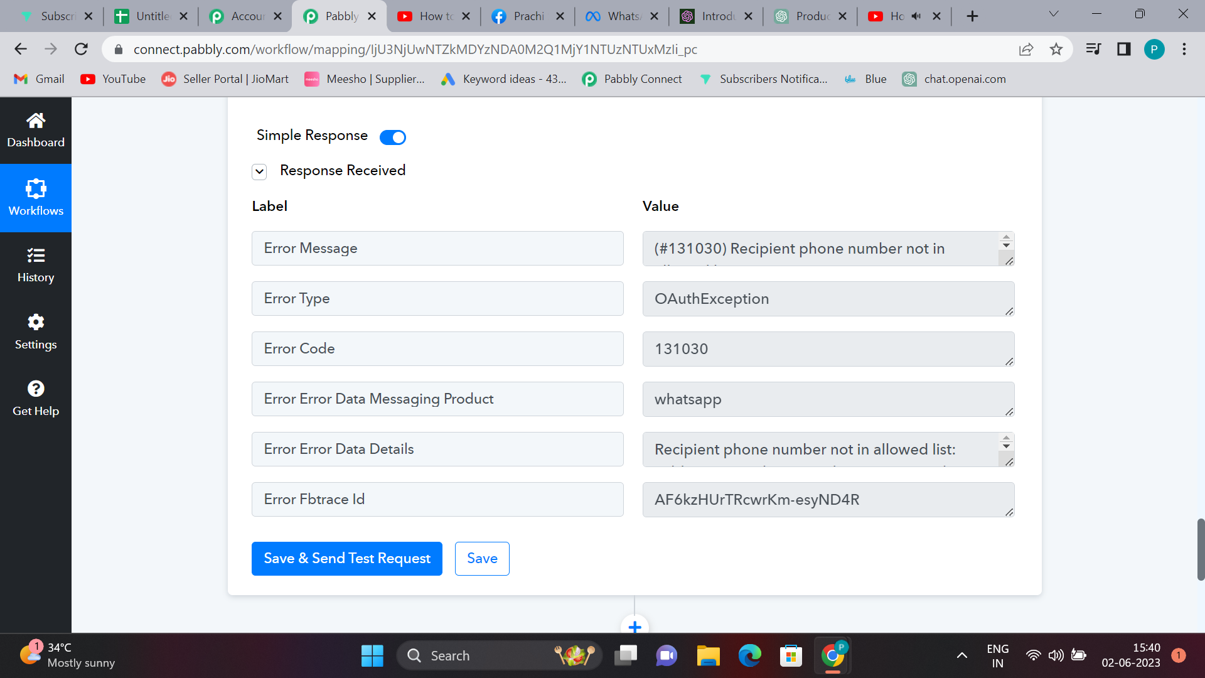Step down Error Error Data Details spinner
The height and width of the screenshot is (678, 1205).
1006,446
